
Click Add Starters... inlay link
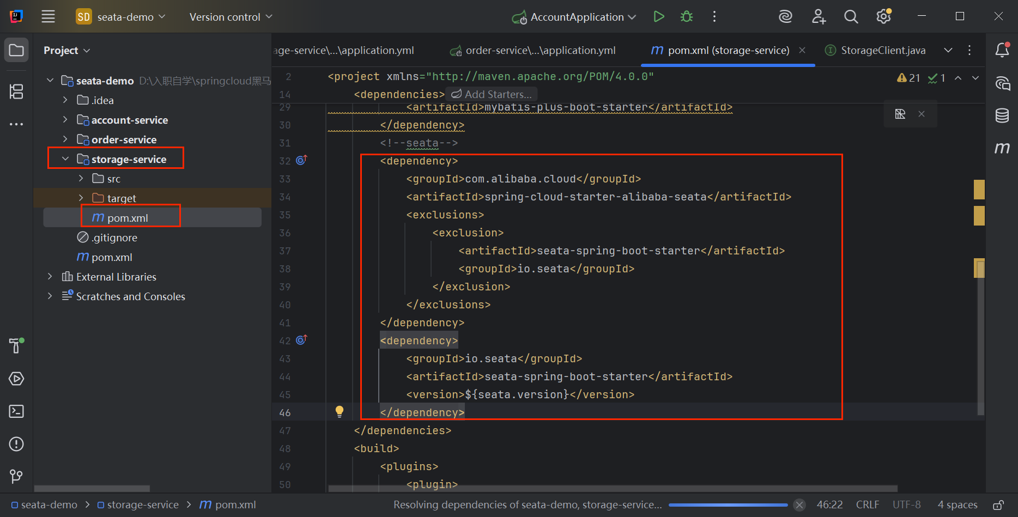(492, 94)
